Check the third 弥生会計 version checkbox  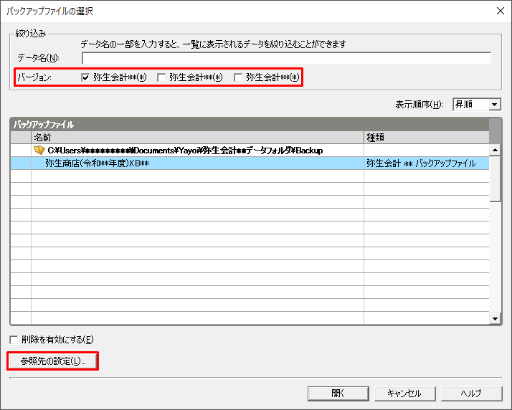pyautogui.click(x=238, y=77)
